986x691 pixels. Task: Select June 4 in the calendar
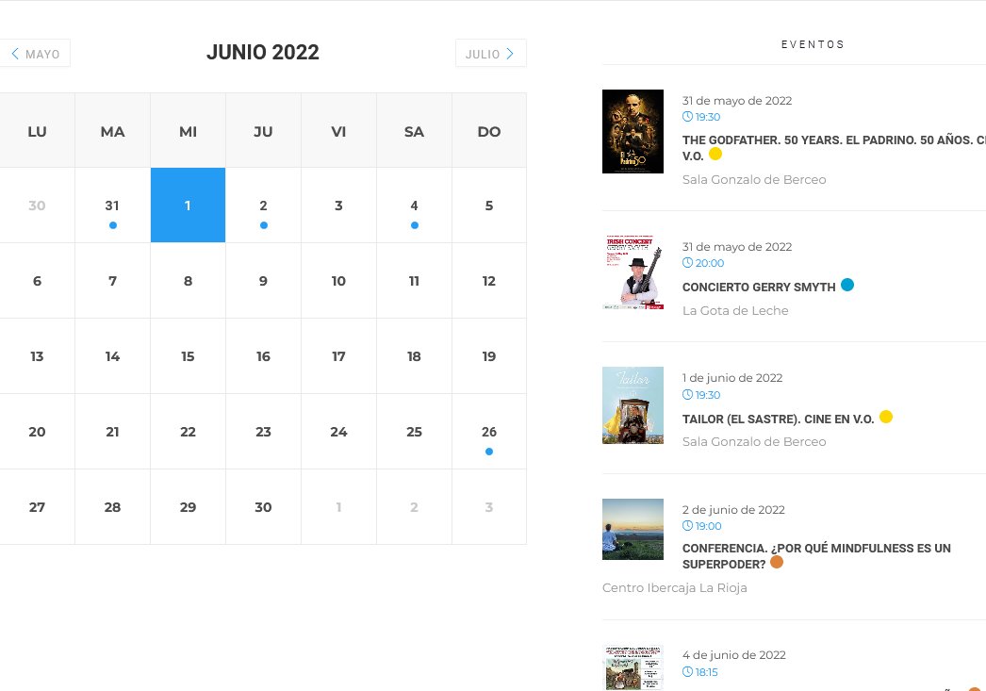(415, 205)
